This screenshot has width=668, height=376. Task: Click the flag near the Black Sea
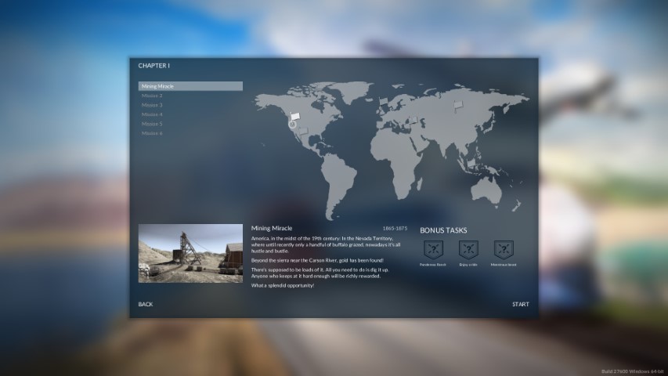pyautogui.click(x=413, y=120)
